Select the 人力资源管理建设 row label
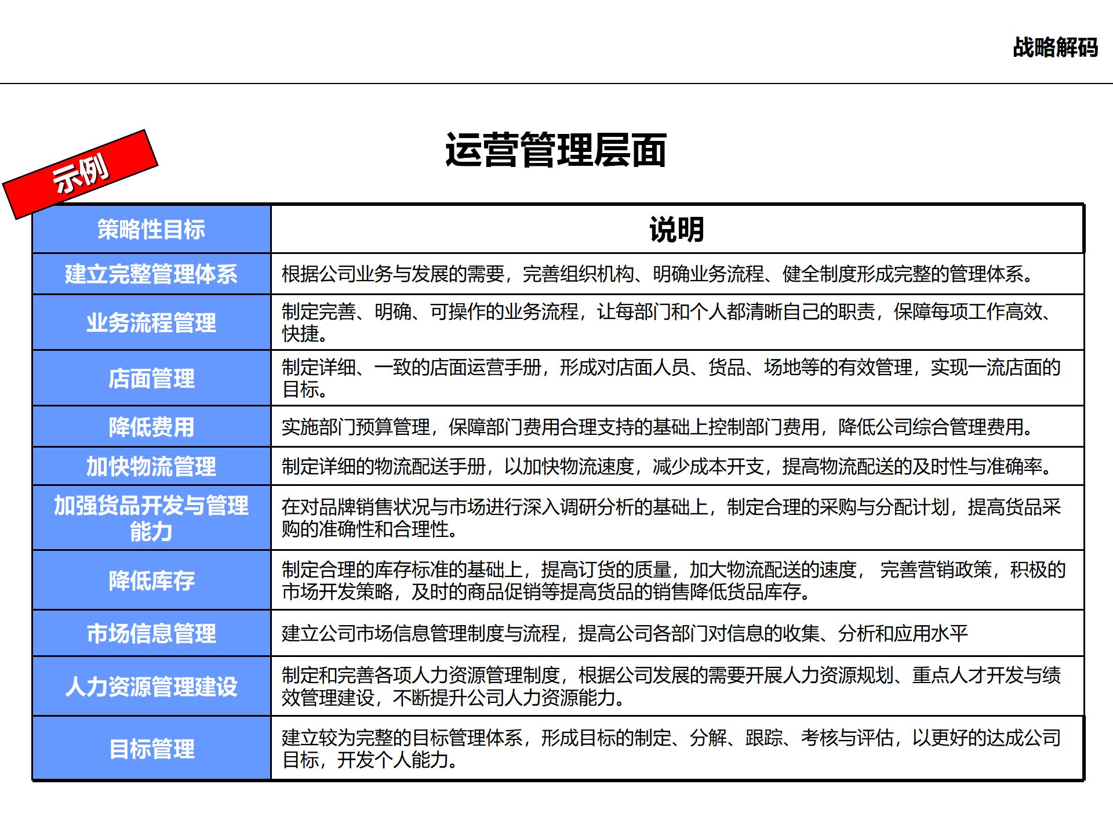Image resolution: width=1113 pixels, height=835 pixels. point(151,687)
